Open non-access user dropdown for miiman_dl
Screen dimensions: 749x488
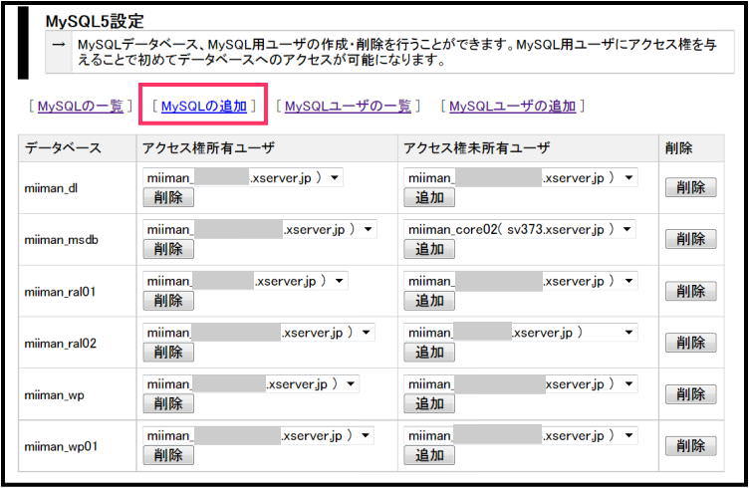[521, 177]
